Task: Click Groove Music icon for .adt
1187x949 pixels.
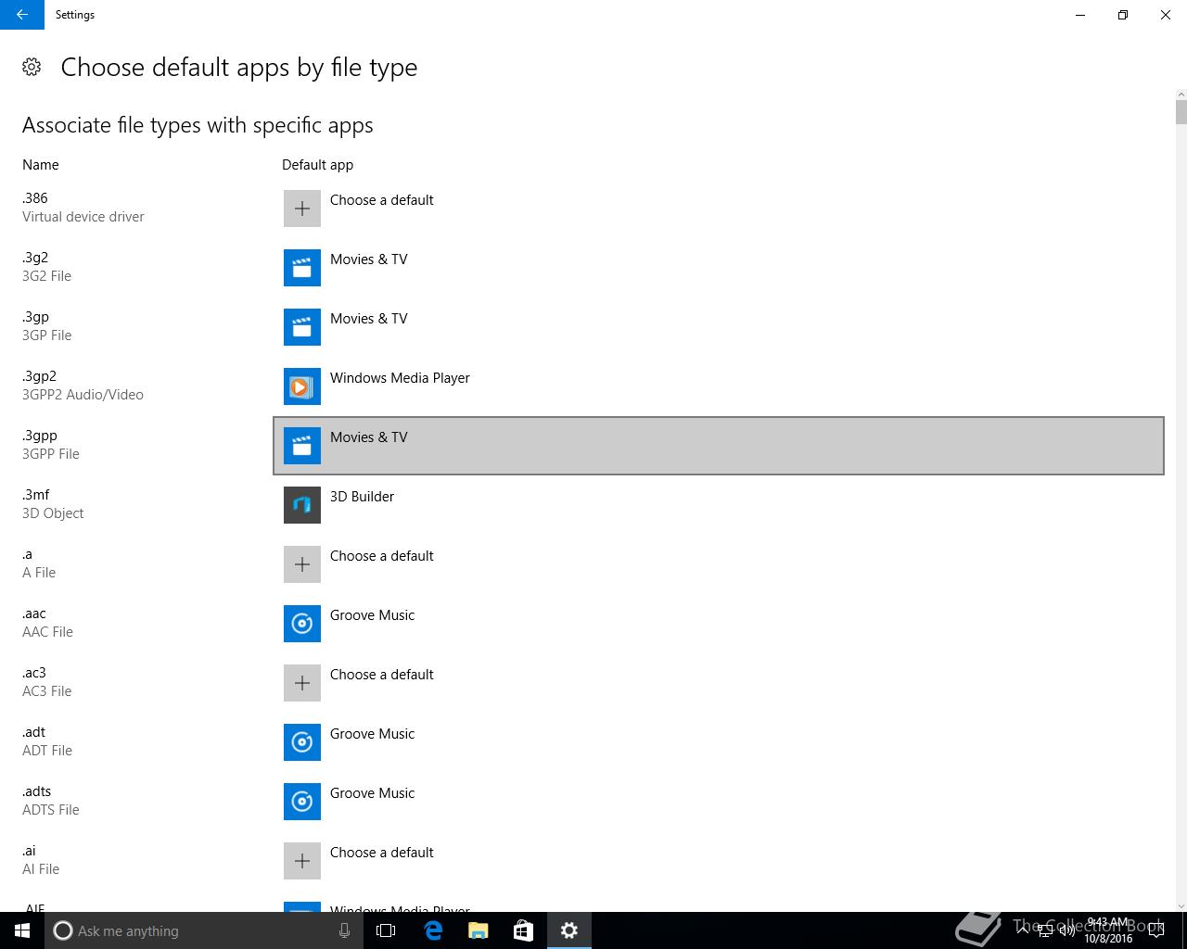Action: pos(302,742)
